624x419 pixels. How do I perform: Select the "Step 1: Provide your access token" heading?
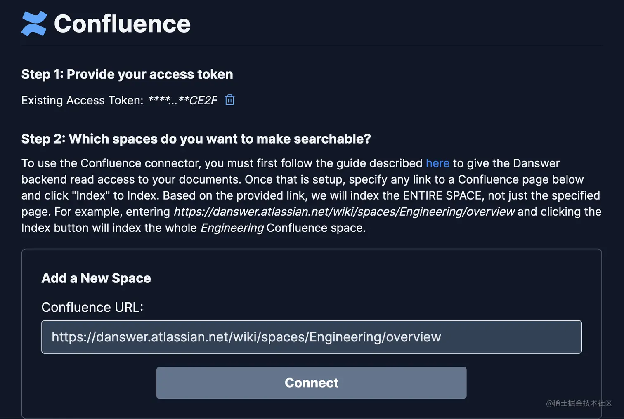[127, 74]
